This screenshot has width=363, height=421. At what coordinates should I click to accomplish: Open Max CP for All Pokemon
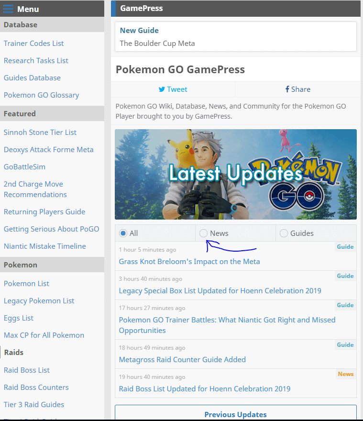click(44, 335)
